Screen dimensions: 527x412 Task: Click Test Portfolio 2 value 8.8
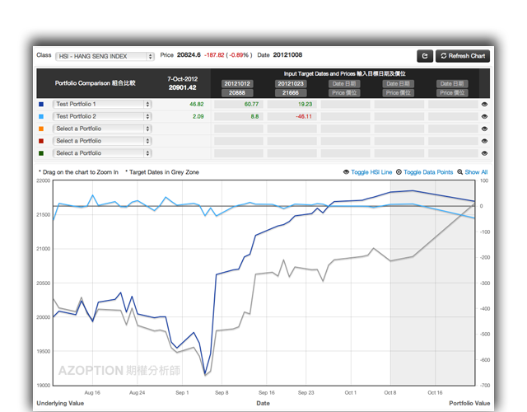point(254,116)
